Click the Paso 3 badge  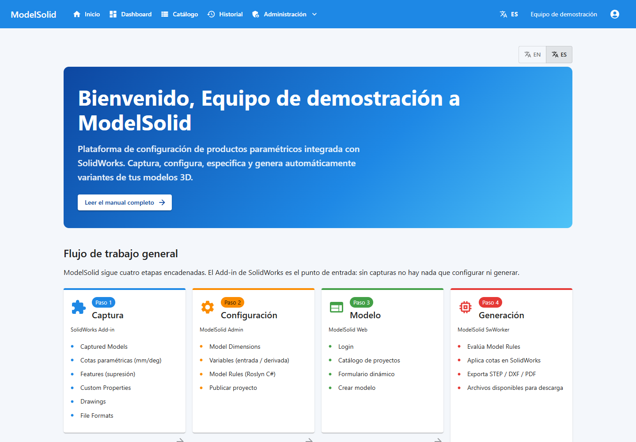coord(361,302)
